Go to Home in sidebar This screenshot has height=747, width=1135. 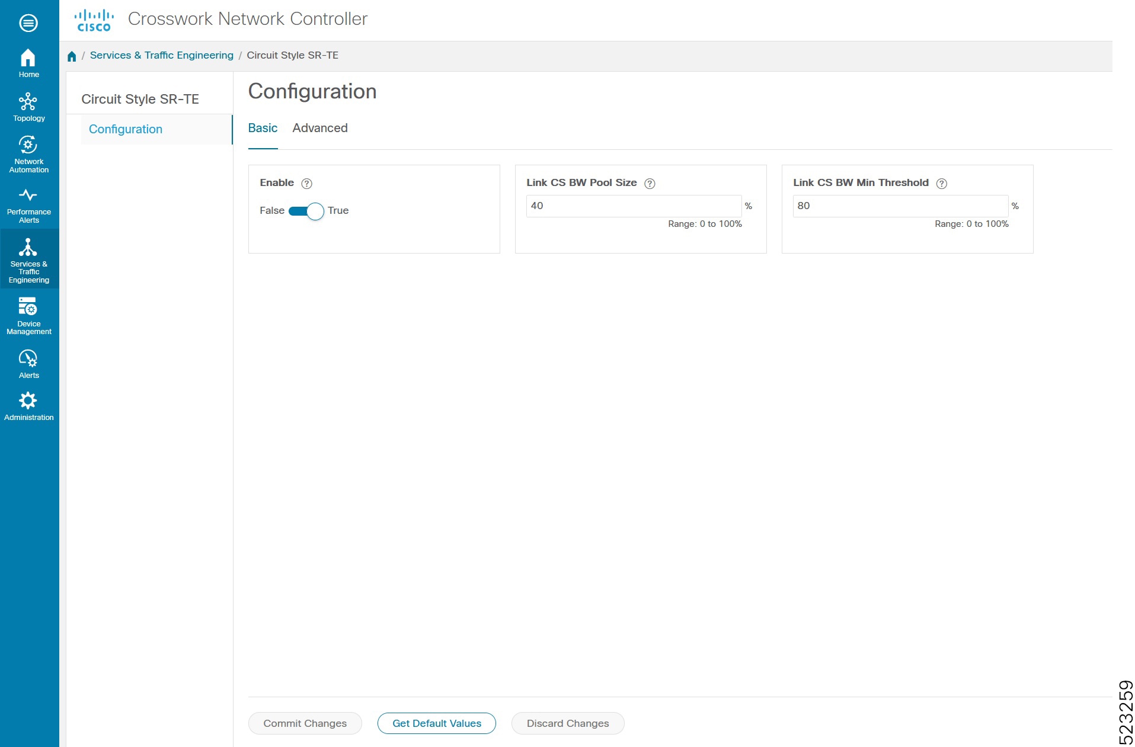pyautogui.click(x=28, y=63)
